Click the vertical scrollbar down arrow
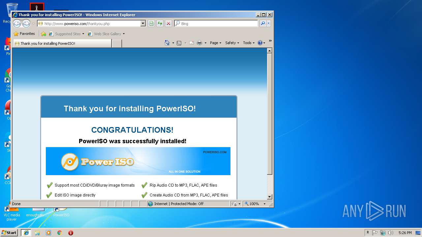This screenshot has height=237, width=422. [x=269, y=197]
